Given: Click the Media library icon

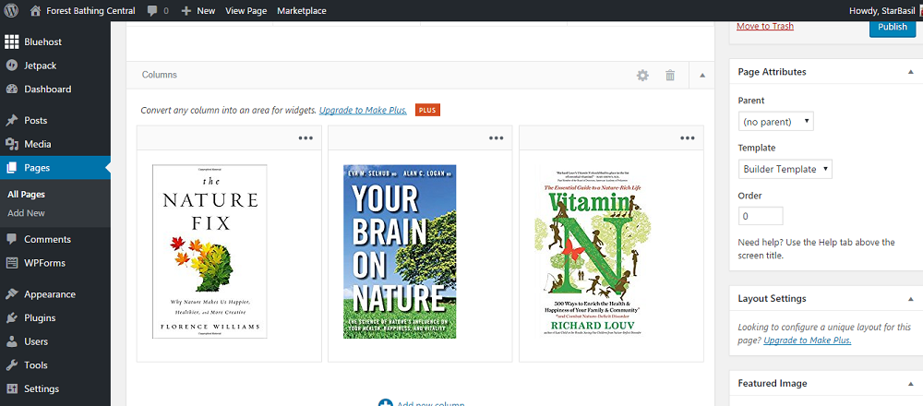Looking at the screenshot, I should point(12,144).
